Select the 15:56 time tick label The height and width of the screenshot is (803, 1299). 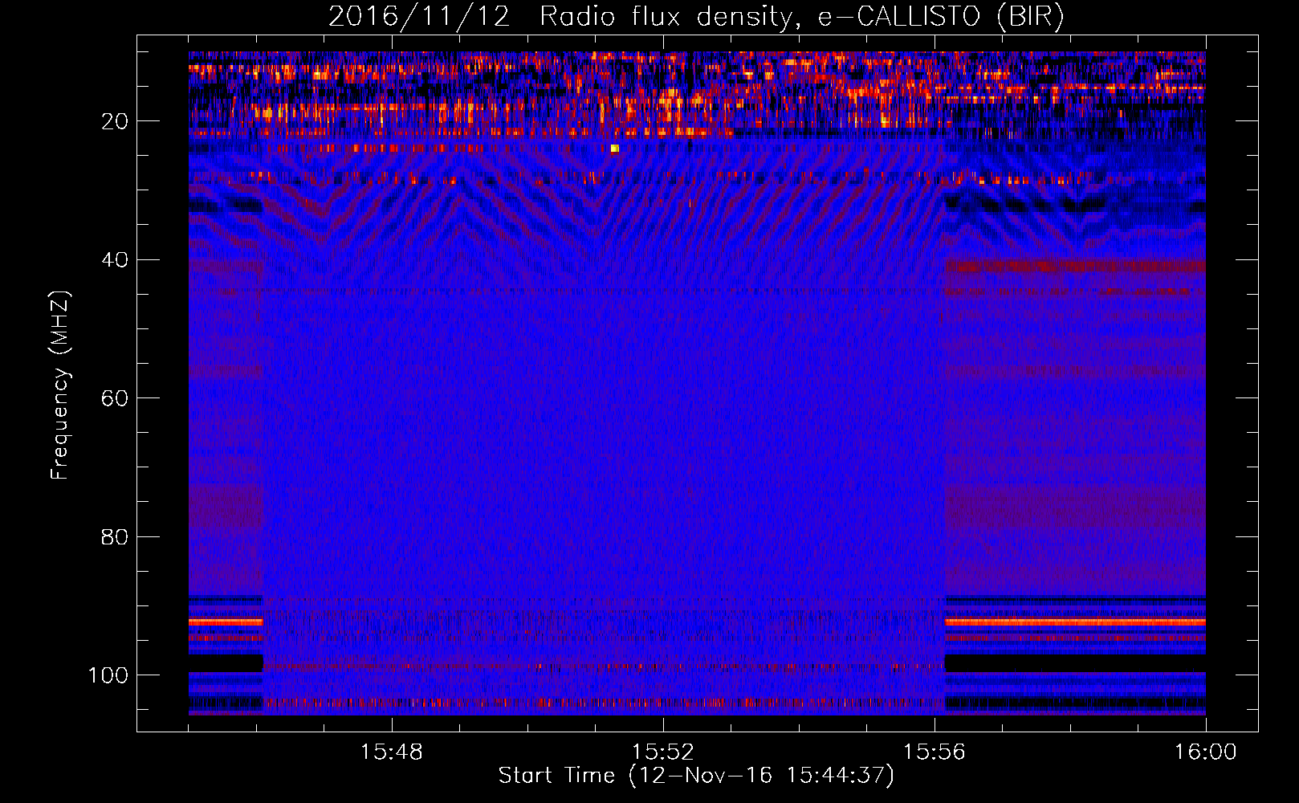[934, 752]
